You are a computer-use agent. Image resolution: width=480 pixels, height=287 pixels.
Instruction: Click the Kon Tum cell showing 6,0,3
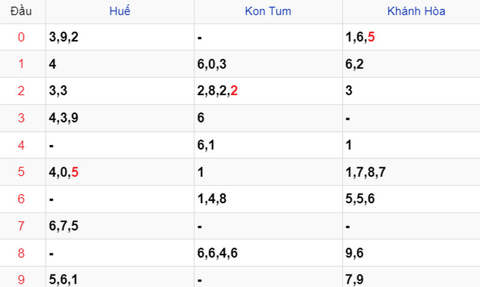pos(268,64)
